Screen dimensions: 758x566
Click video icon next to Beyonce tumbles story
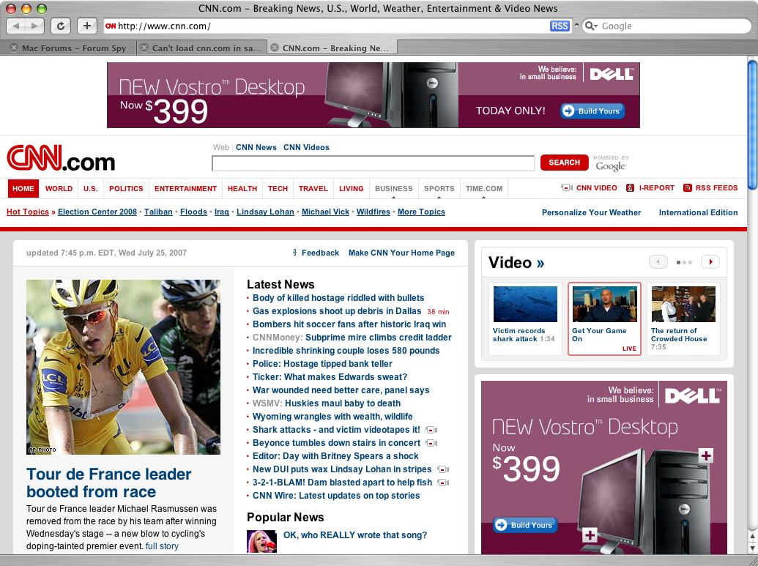point(431,443)
